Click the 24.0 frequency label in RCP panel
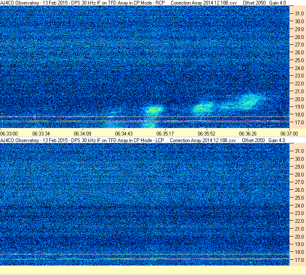The width and height of the screenshot is (306, 275). [x=299, y=68]
